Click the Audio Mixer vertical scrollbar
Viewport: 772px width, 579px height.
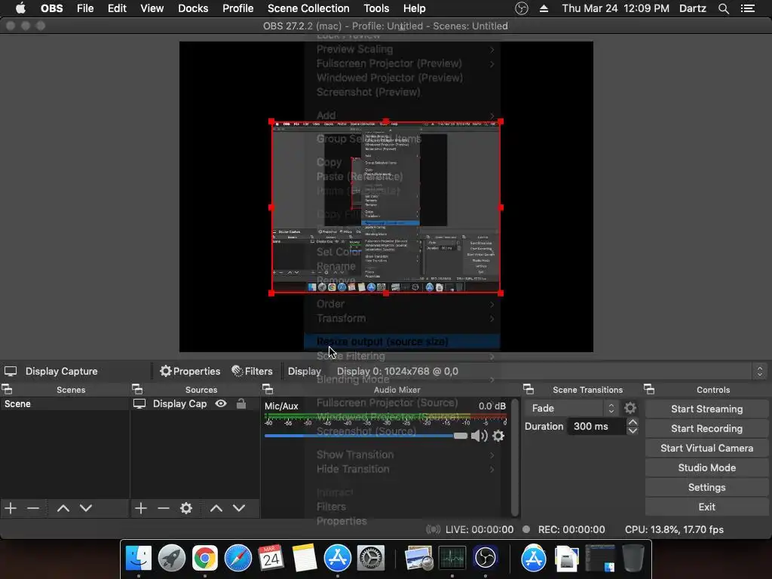[x=514, y=458]
